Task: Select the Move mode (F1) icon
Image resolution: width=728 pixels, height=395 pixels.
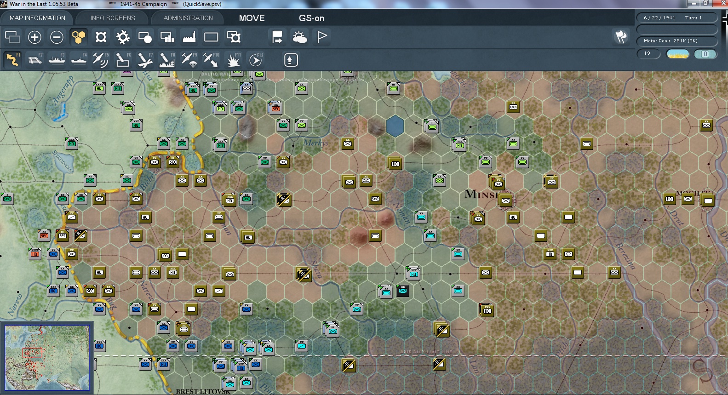Action: pyautogui.click(x=12, y=60)
